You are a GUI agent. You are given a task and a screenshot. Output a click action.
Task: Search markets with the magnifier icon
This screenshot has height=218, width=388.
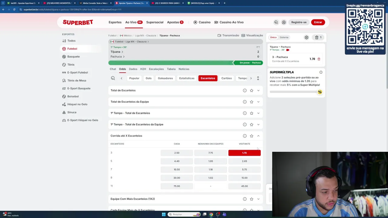coord(113,78)
